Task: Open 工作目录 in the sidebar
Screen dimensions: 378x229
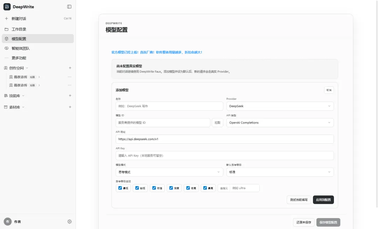Action: coord(38,29)
